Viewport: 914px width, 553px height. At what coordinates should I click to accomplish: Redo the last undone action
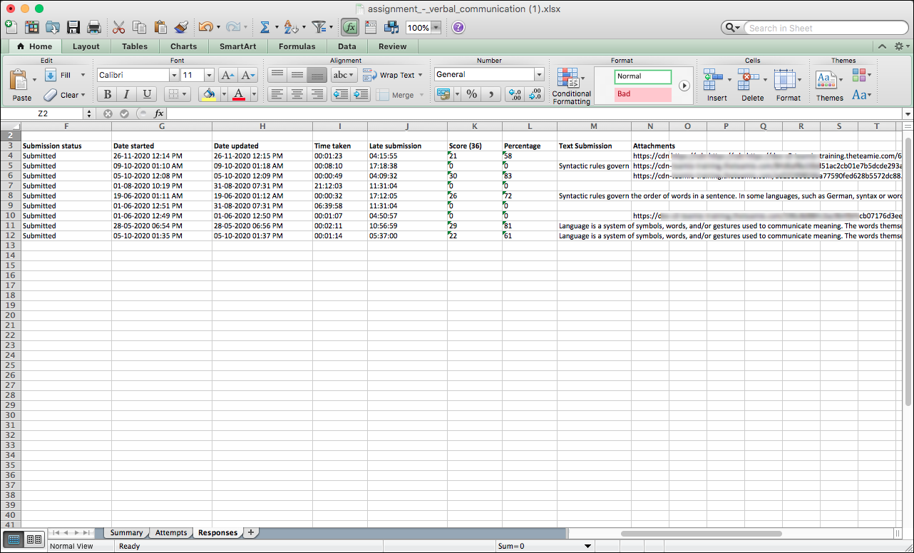pos(232,27)
